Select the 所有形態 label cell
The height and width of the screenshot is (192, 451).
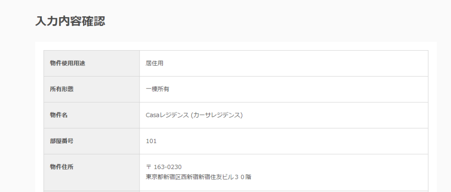click(x=92, y=89)
